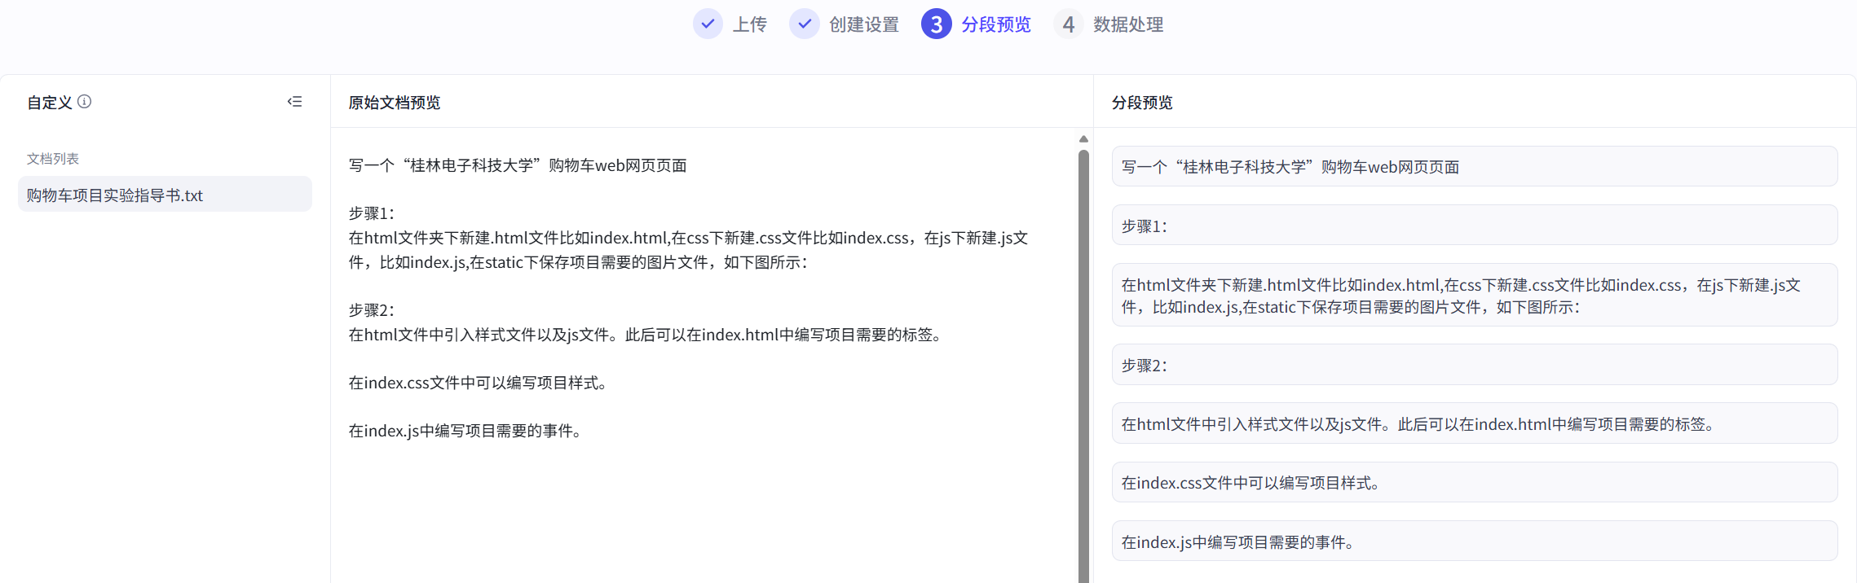Select the first segment about 桂林电子科技大学
1857x583 pixels.
(x=1474, y=167)
